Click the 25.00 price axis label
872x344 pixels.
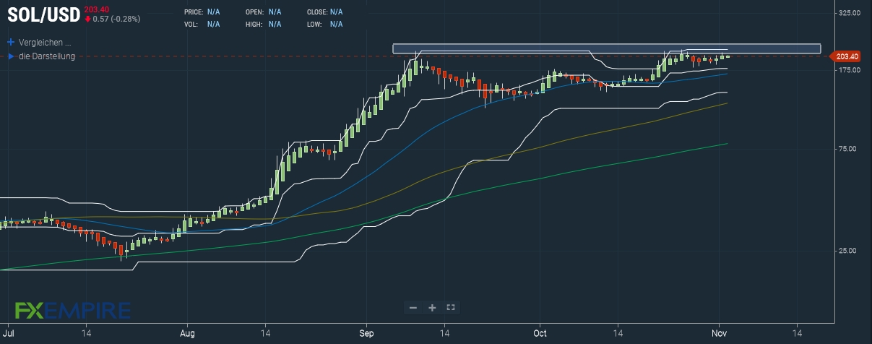click(x=847, y=251)
